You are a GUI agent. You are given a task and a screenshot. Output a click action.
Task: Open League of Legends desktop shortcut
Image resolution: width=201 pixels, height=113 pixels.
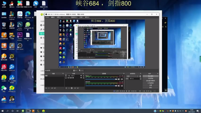(x=12, y=16)
